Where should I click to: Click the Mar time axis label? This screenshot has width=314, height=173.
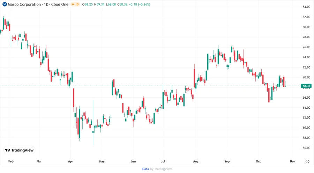pyautogui.click(x=39, y=161)
